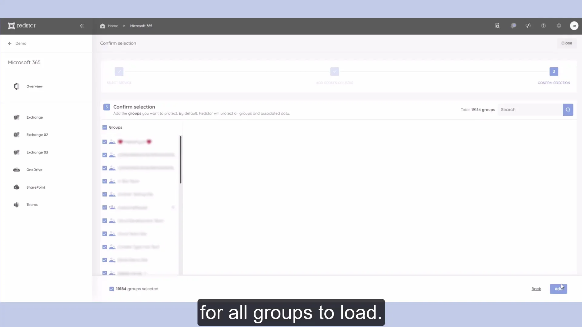
Task: Go back to Demo
Action: pos(21,44)
